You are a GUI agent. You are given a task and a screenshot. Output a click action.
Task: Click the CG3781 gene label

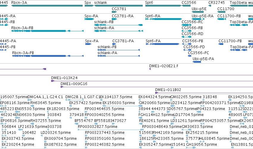(x=119, y=9)
